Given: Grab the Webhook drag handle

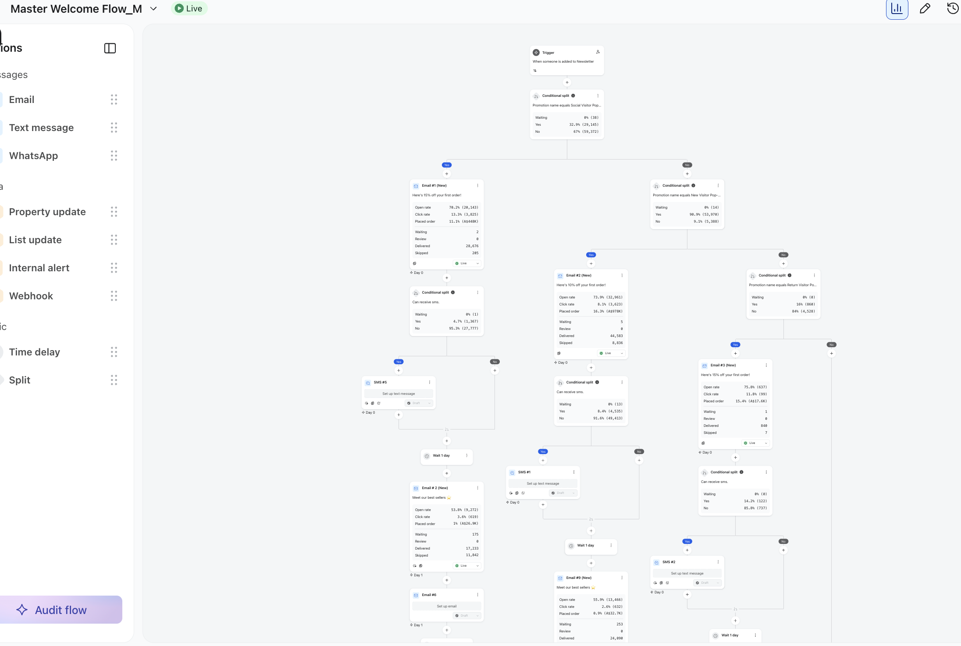Looking at the screenshot, I should pyautogui.click(x=114, y=296).
